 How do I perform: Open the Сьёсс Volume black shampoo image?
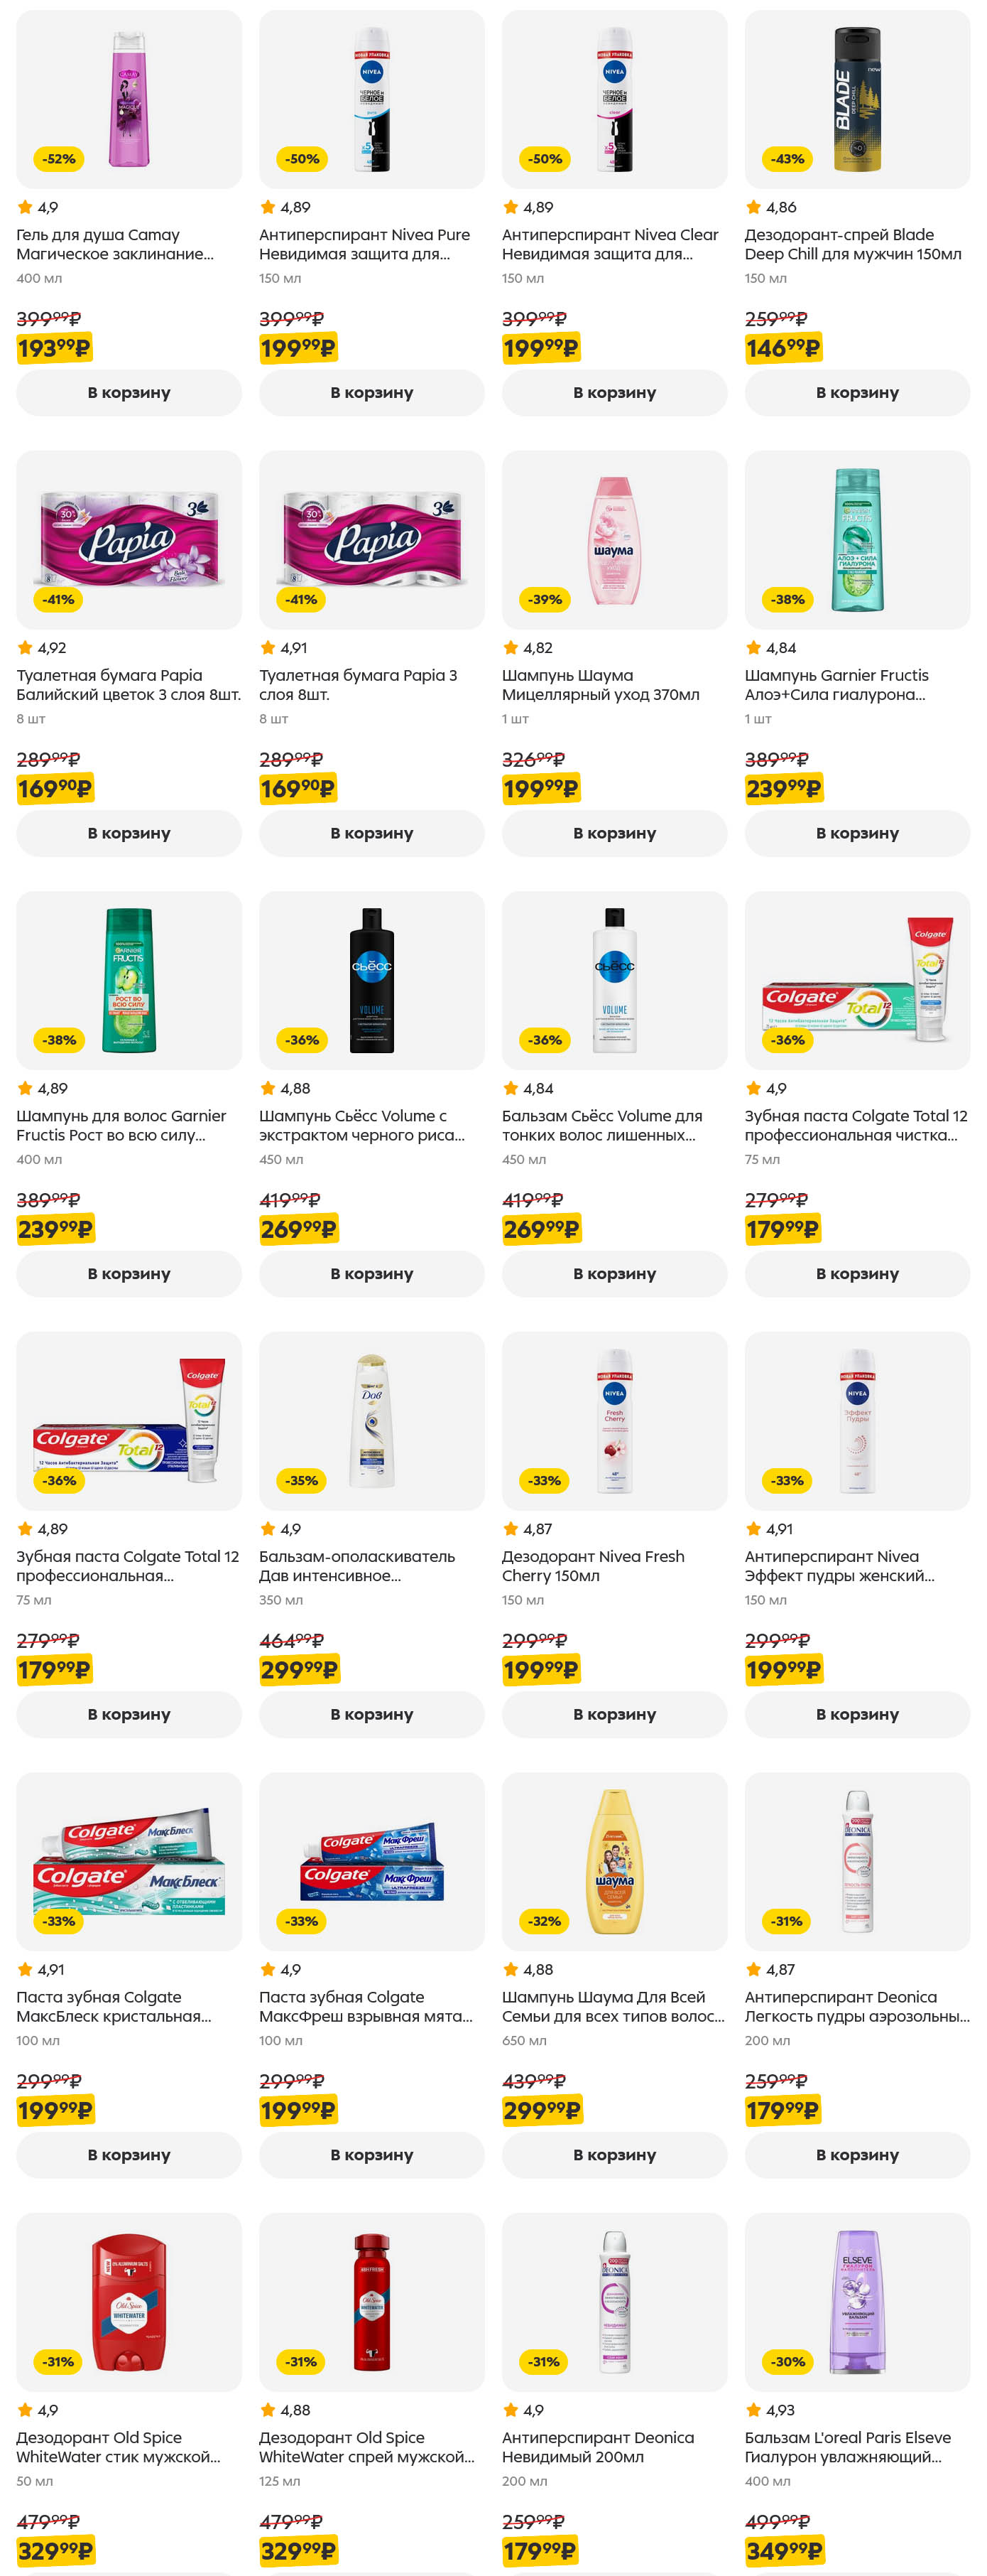coord(371,980)
